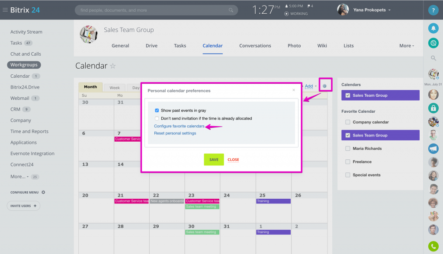Check the Special events calendar
The height and width of the screenshot is (254, 443).
[x=348, y=175]
